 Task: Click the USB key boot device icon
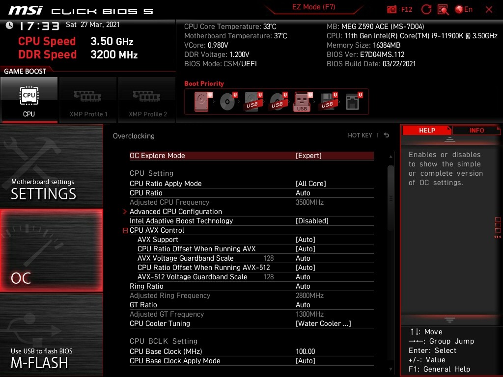(302, 102)
